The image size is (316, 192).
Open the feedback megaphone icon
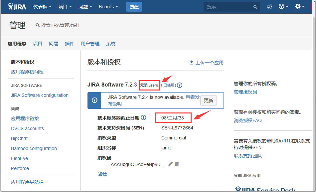tap(269, 7)
